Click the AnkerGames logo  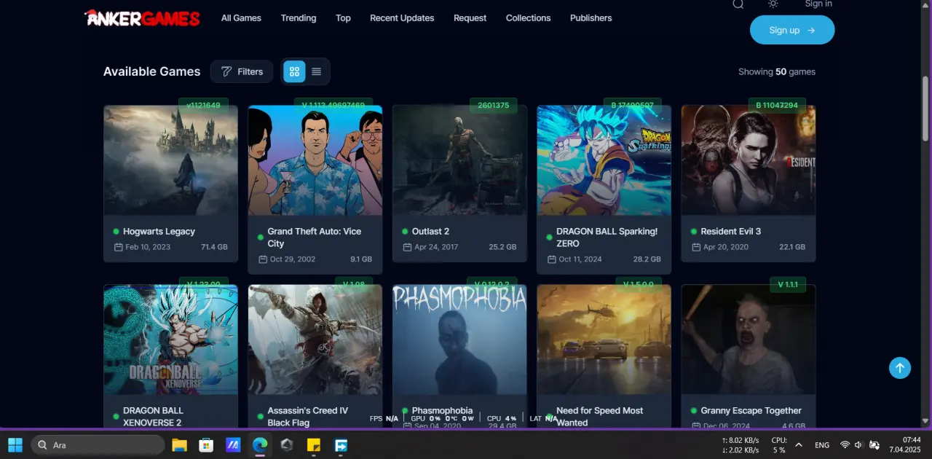(x=142, y=17)
